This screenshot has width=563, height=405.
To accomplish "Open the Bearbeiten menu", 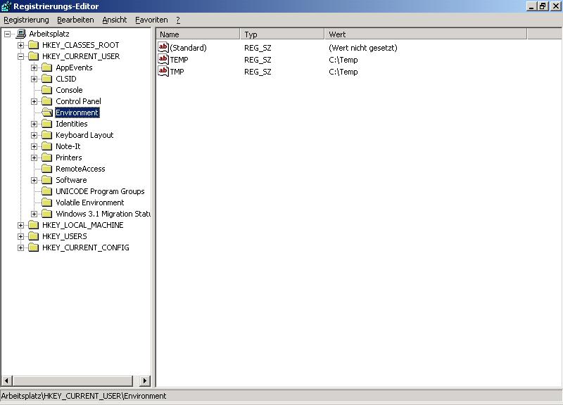I will tap(75, 20).
